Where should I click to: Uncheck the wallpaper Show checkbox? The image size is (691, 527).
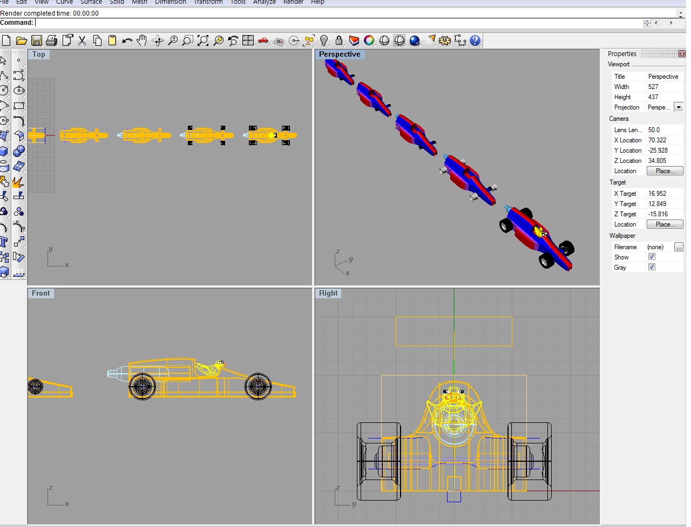tap(652, 257)
